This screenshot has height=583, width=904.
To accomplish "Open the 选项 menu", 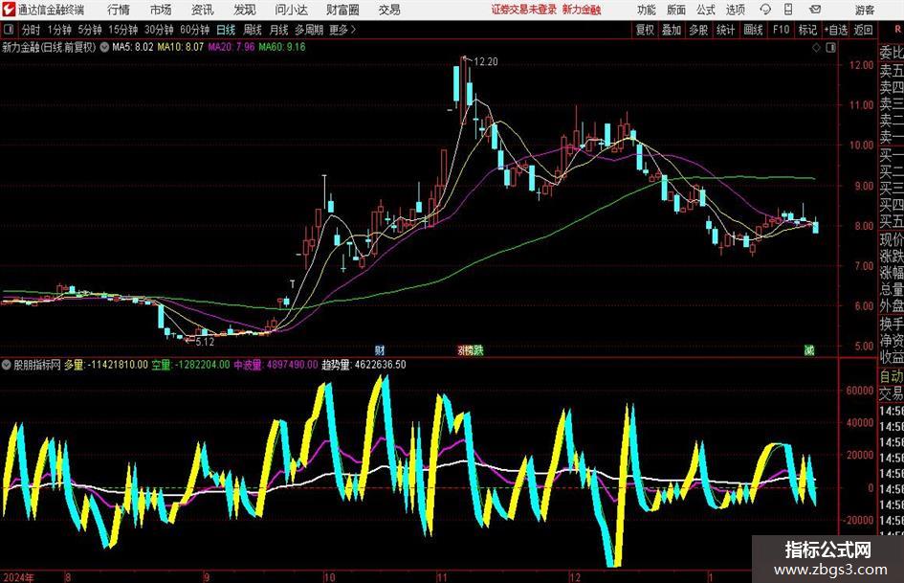I will point(735,10).
